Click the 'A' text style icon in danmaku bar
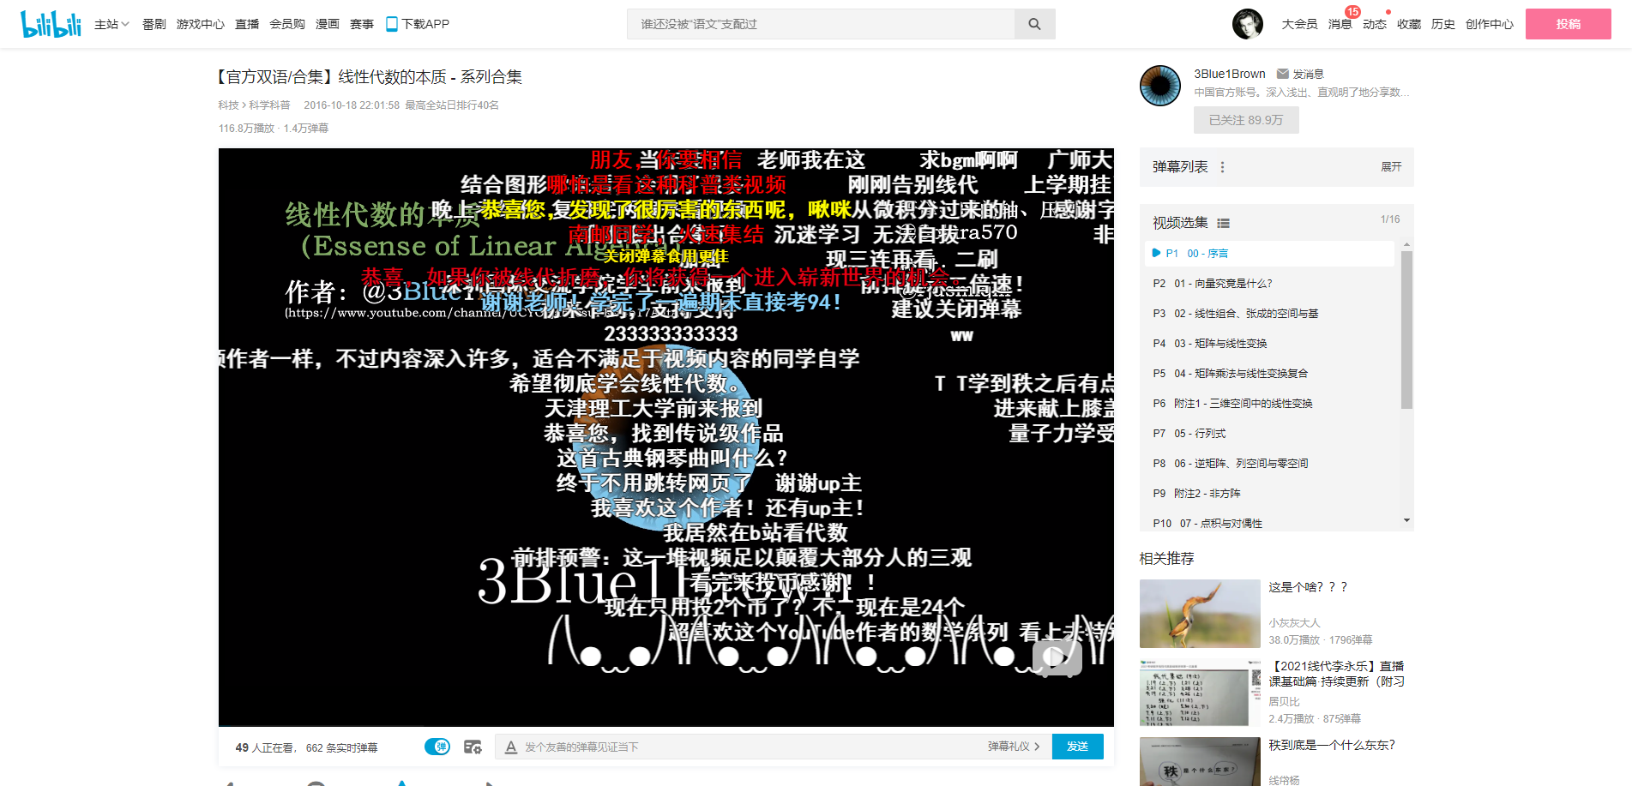1632x786 pixels. click(509, 747)
